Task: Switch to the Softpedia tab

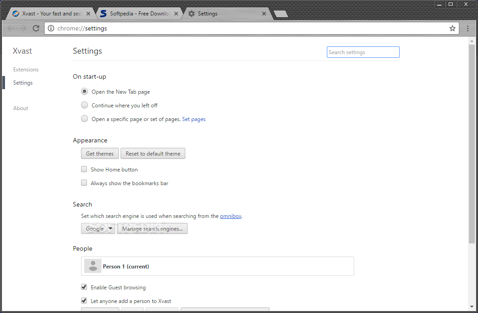Action: click(x=140, y=14)
